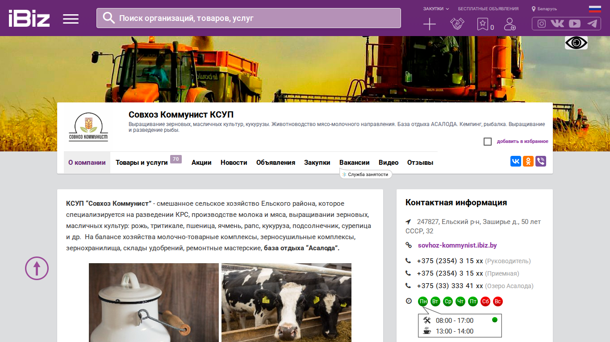
Task: Click the address location arrow icon
Action: point(408,222)
